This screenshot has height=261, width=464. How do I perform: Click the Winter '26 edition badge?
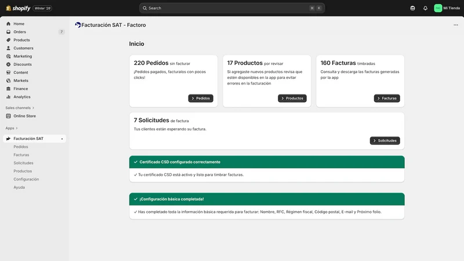click(x=42, y=8)
